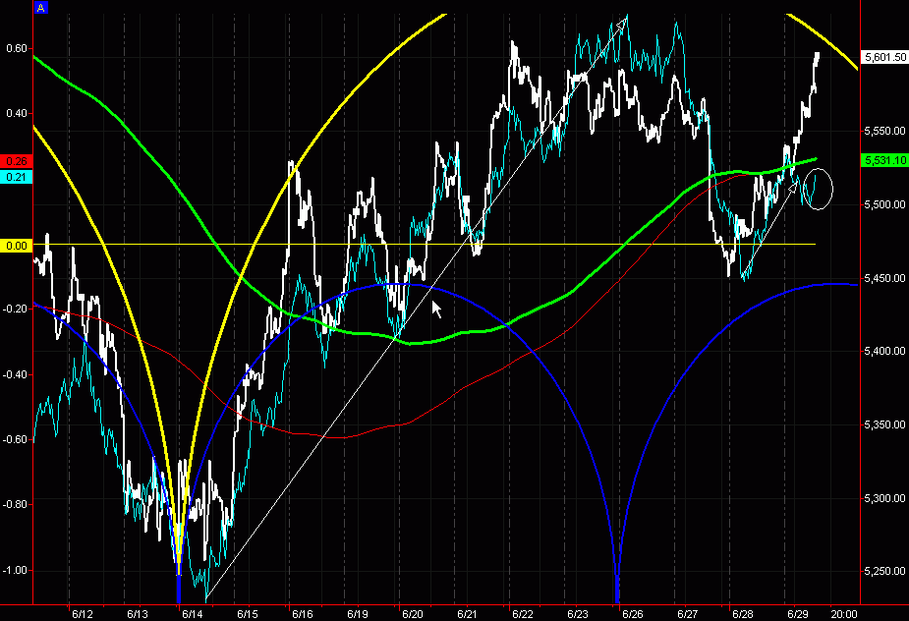Click the -0.20 left axis label
This screenshot has width=909, height=621.
click(16, 310)
